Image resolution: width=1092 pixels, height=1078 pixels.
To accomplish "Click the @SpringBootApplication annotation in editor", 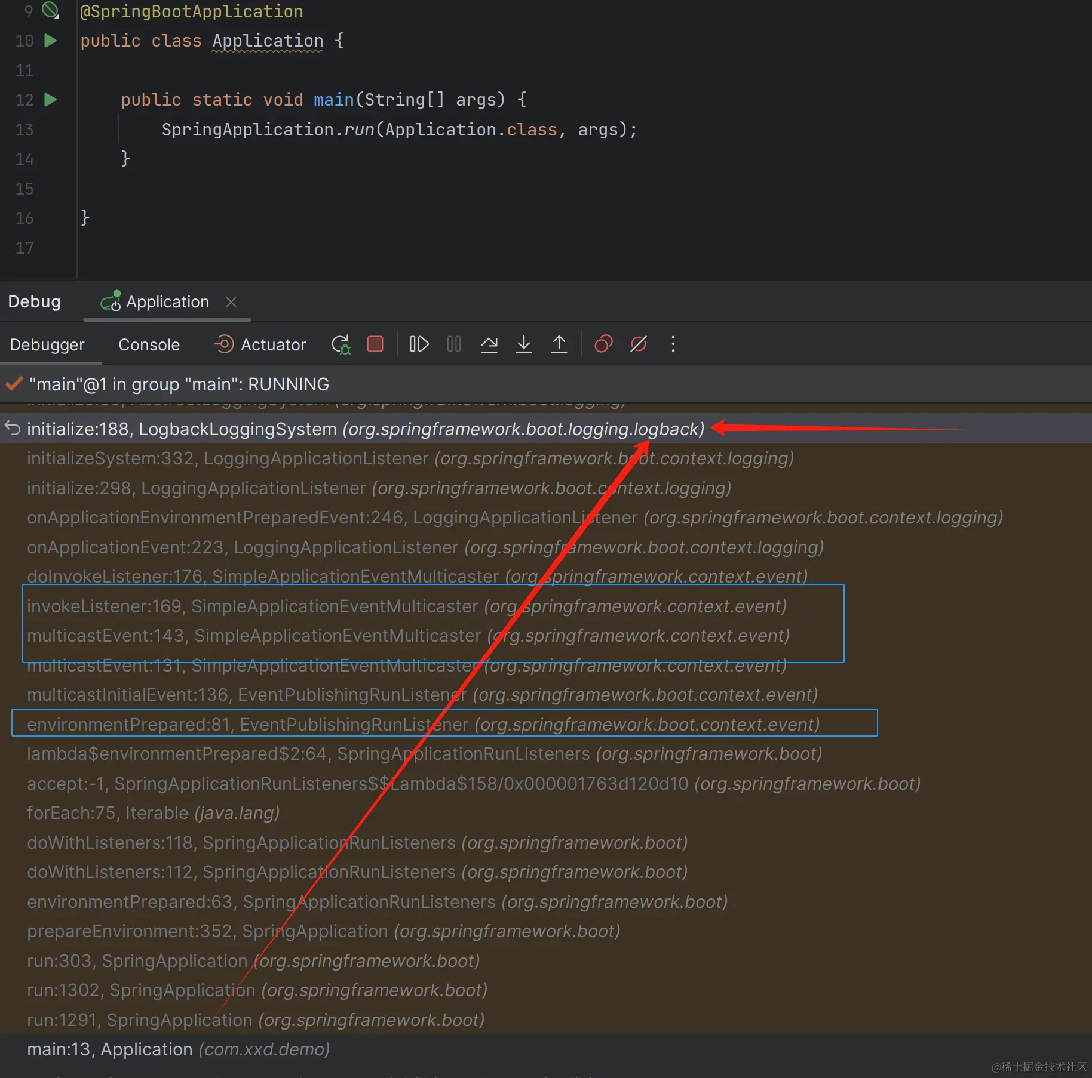I will point(192,11).
